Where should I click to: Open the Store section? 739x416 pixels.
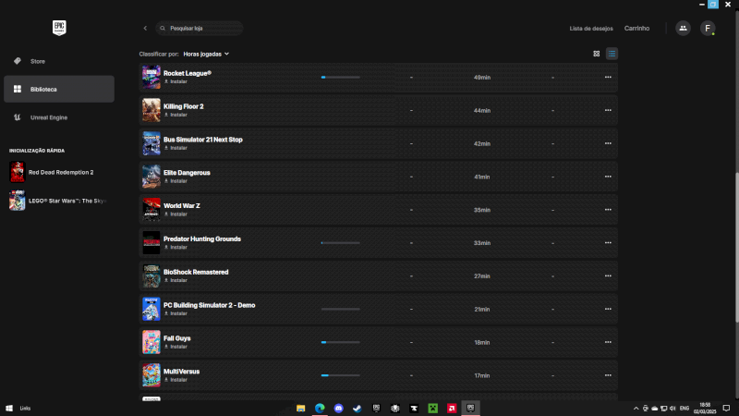click(38, 61)
